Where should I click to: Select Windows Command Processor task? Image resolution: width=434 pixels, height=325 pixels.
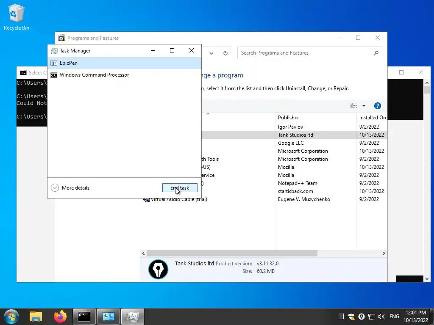coord(124,75)
